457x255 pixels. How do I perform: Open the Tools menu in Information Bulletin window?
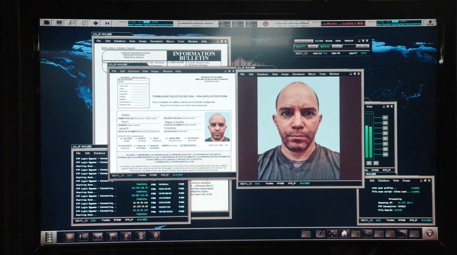click(181, 41)
